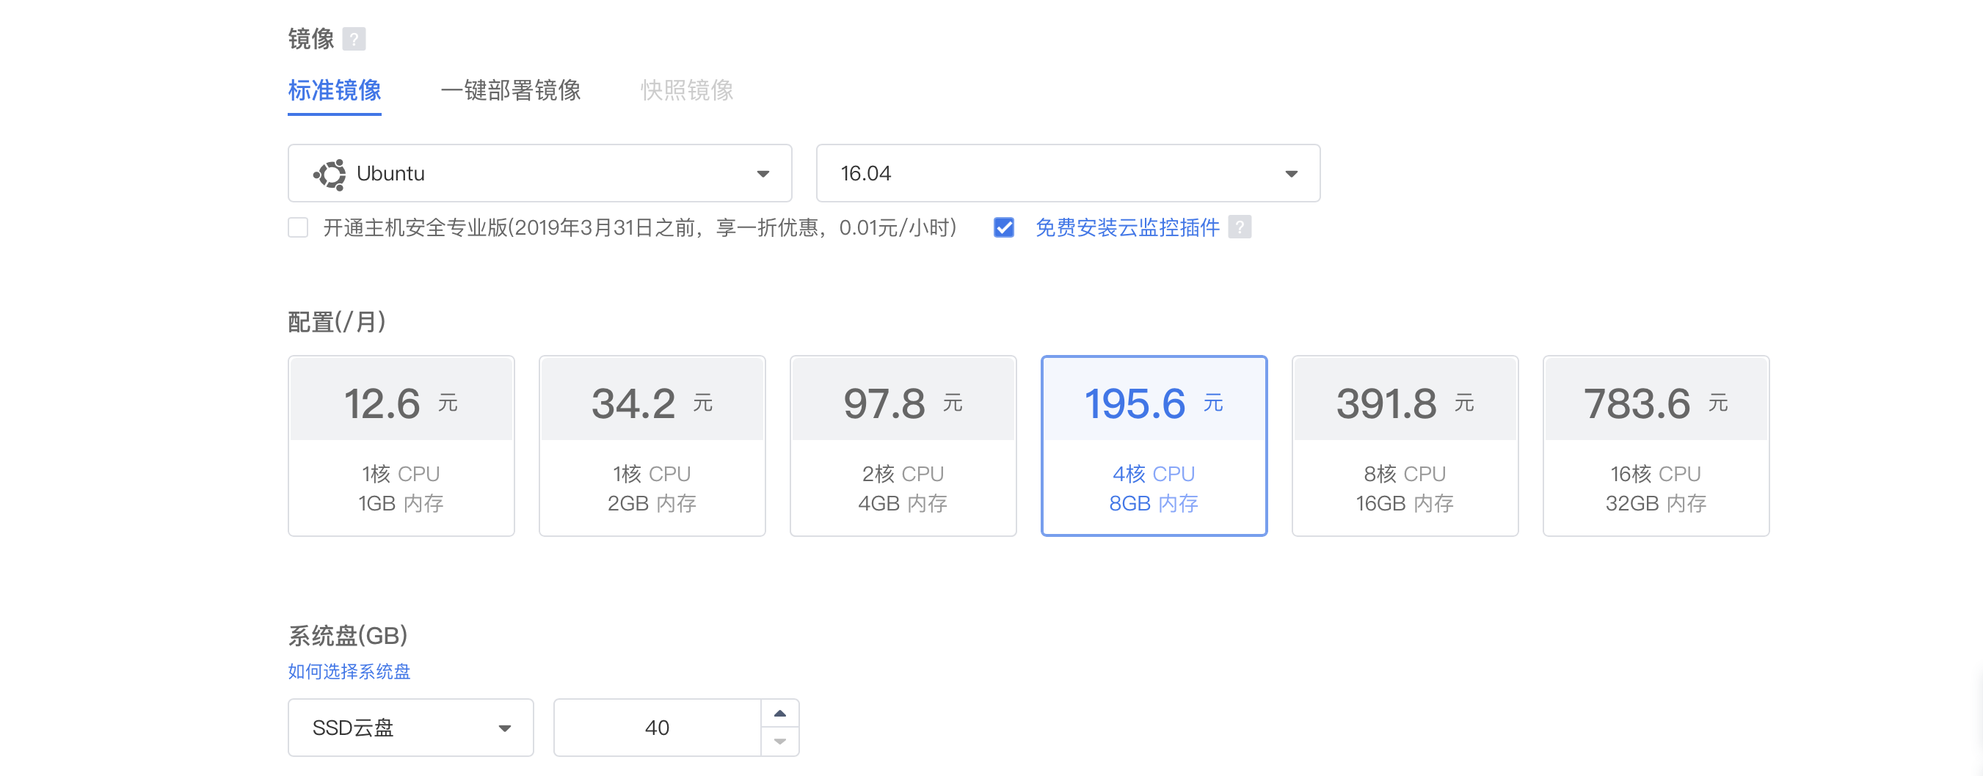Image resolution: width=1983 pixels, height=776 pixels.
Task: Increase system disk size with up arrow
Action: pos(780,713)
